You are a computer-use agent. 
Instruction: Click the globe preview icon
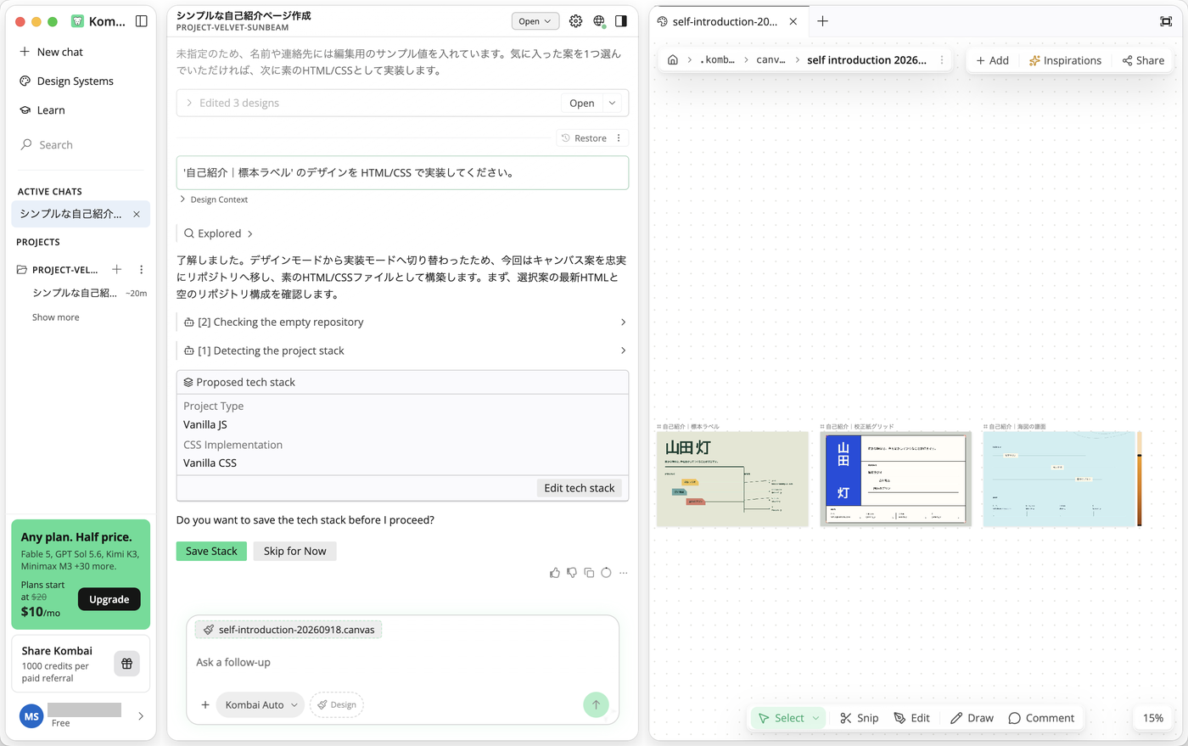pyautogui.click(x=599, y=21)
